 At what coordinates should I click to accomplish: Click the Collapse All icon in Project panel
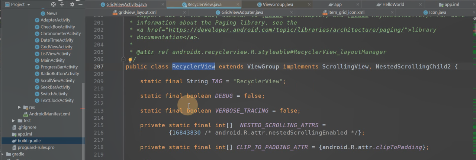coord(62,4)
